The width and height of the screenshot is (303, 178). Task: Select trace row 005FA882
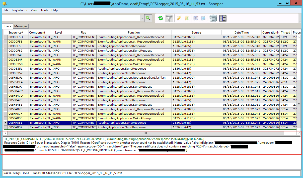[150, 127]
